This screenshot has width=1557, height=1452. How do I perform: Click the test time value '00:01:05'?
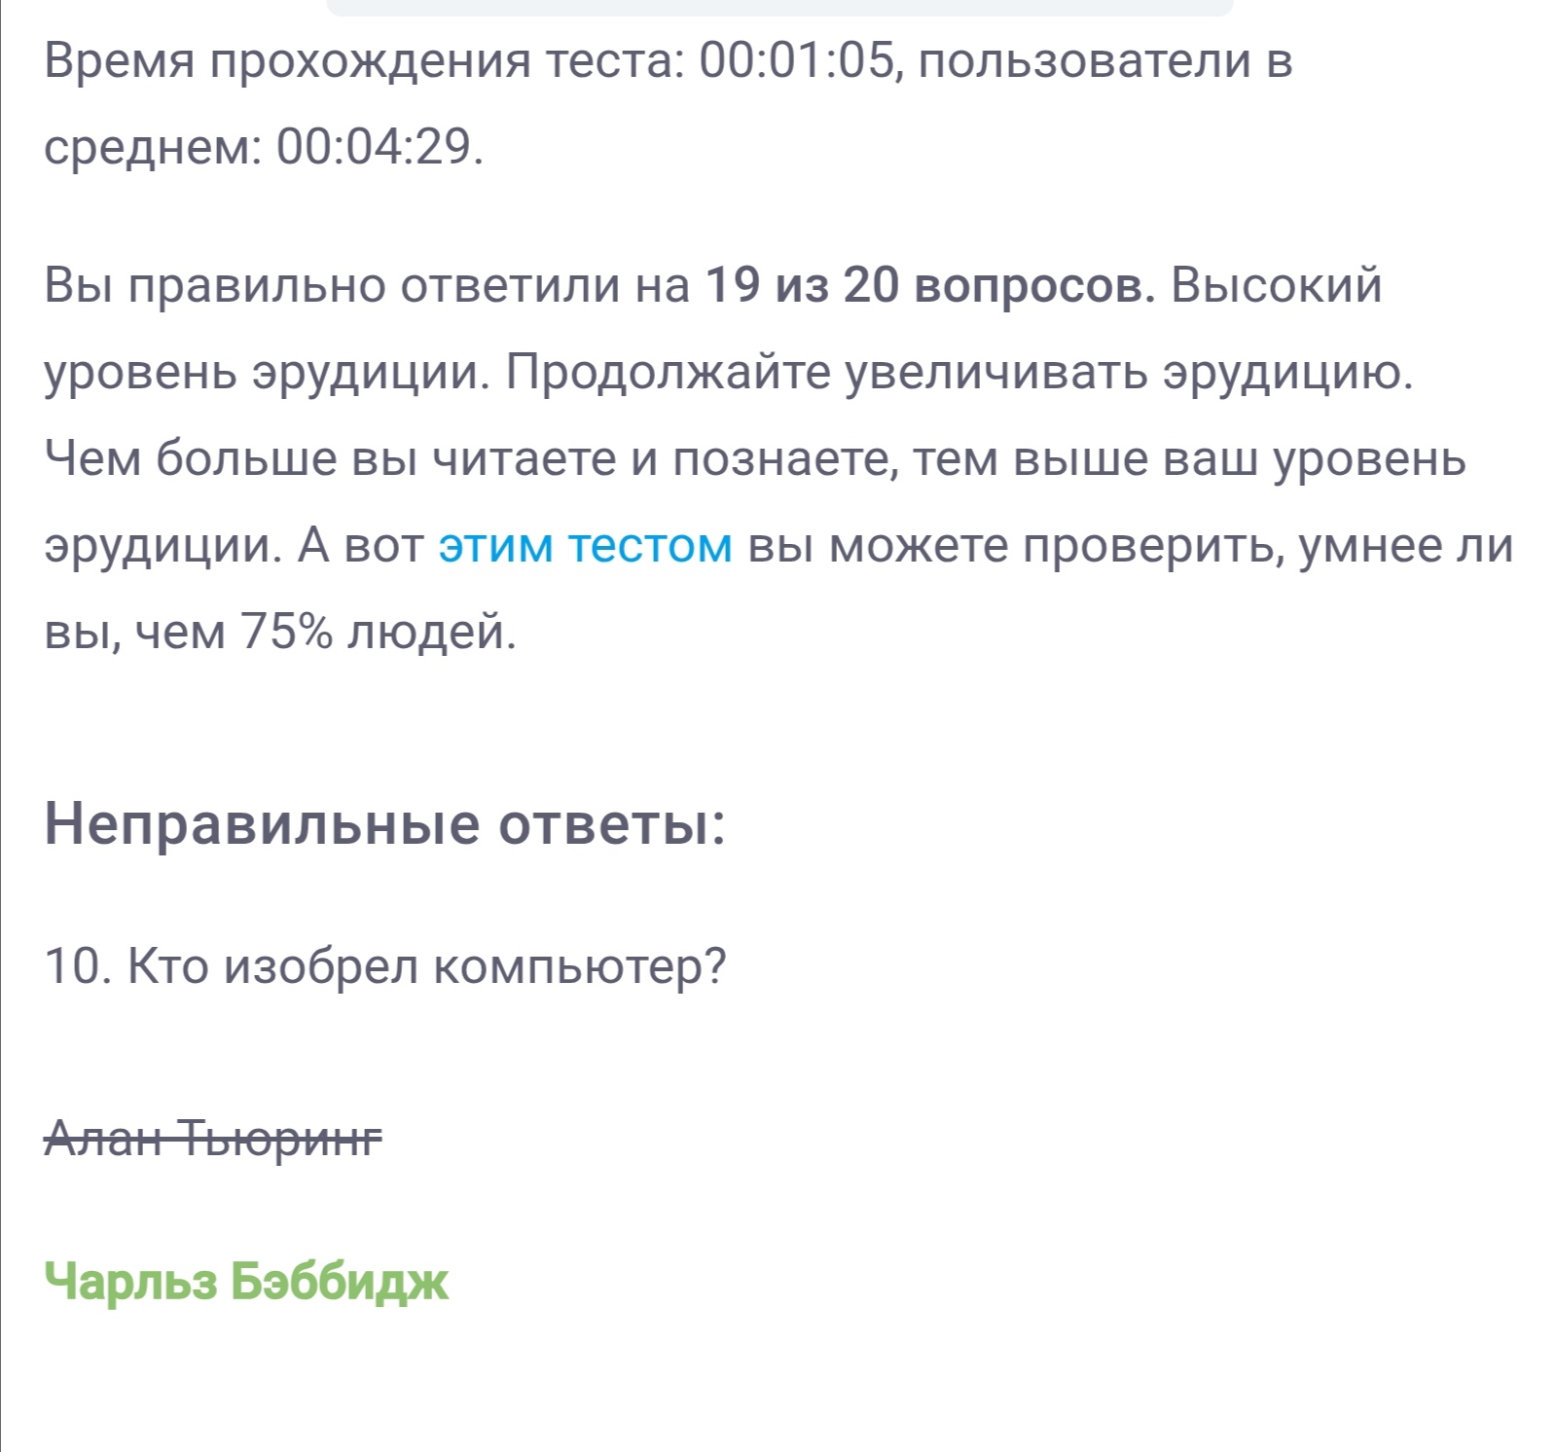796,61
